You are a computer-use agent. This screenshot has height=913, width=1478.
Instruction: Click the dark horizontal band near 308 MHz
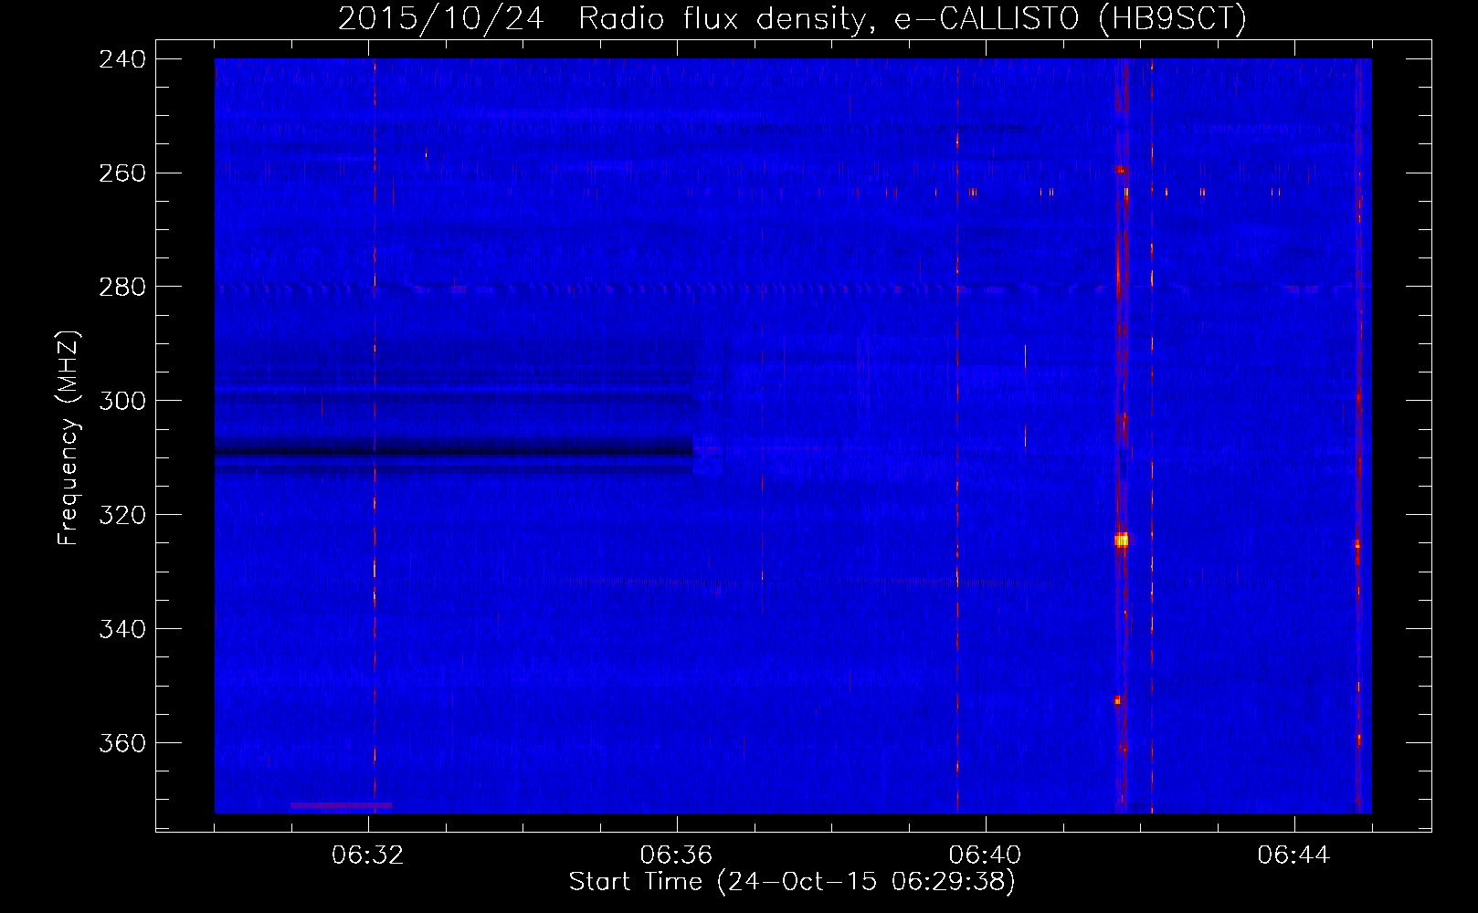(454, 448)
